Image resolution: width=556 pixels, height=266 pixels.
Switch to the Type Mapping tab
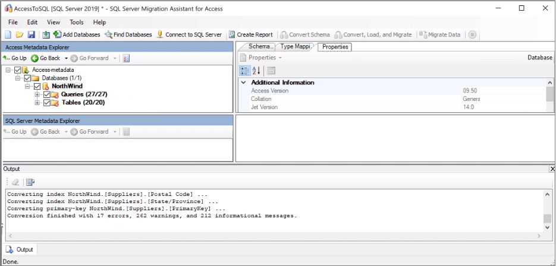[x=295, y=46]
